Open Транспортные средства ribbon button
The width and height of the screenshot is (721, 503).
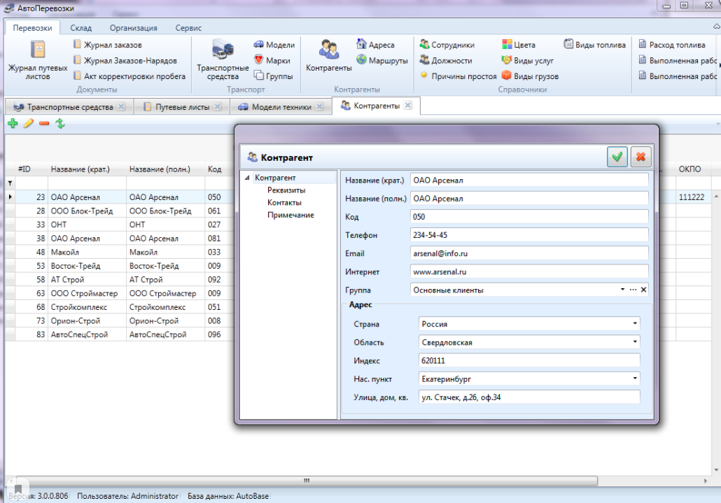coord(223,59)
